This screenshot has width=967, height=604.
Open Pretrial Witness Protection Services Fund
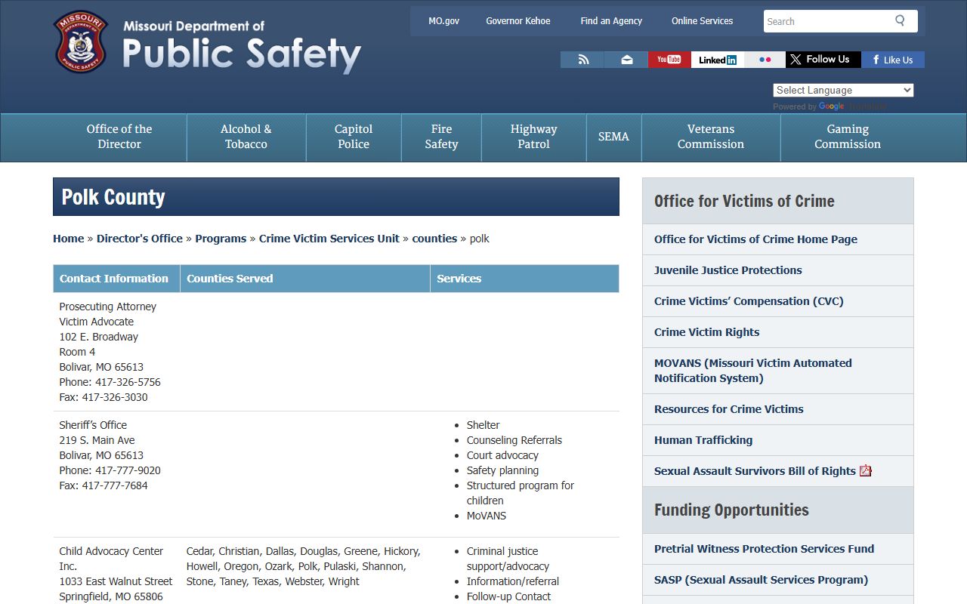point(764,549)
